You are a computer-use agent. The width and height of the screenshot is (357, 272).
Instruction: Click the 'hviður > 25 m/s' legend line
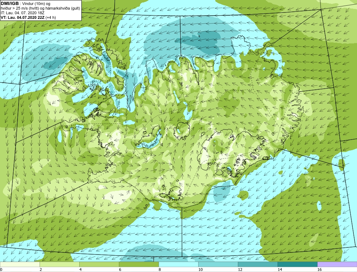[x=40, y=9]
